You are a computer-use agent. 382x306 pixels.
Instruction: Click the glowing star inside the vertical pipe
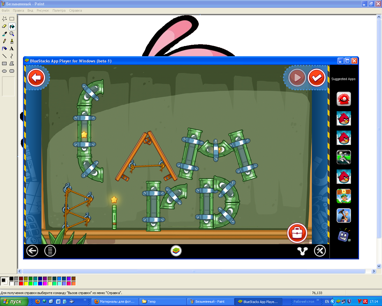click(x=84, y=134)
